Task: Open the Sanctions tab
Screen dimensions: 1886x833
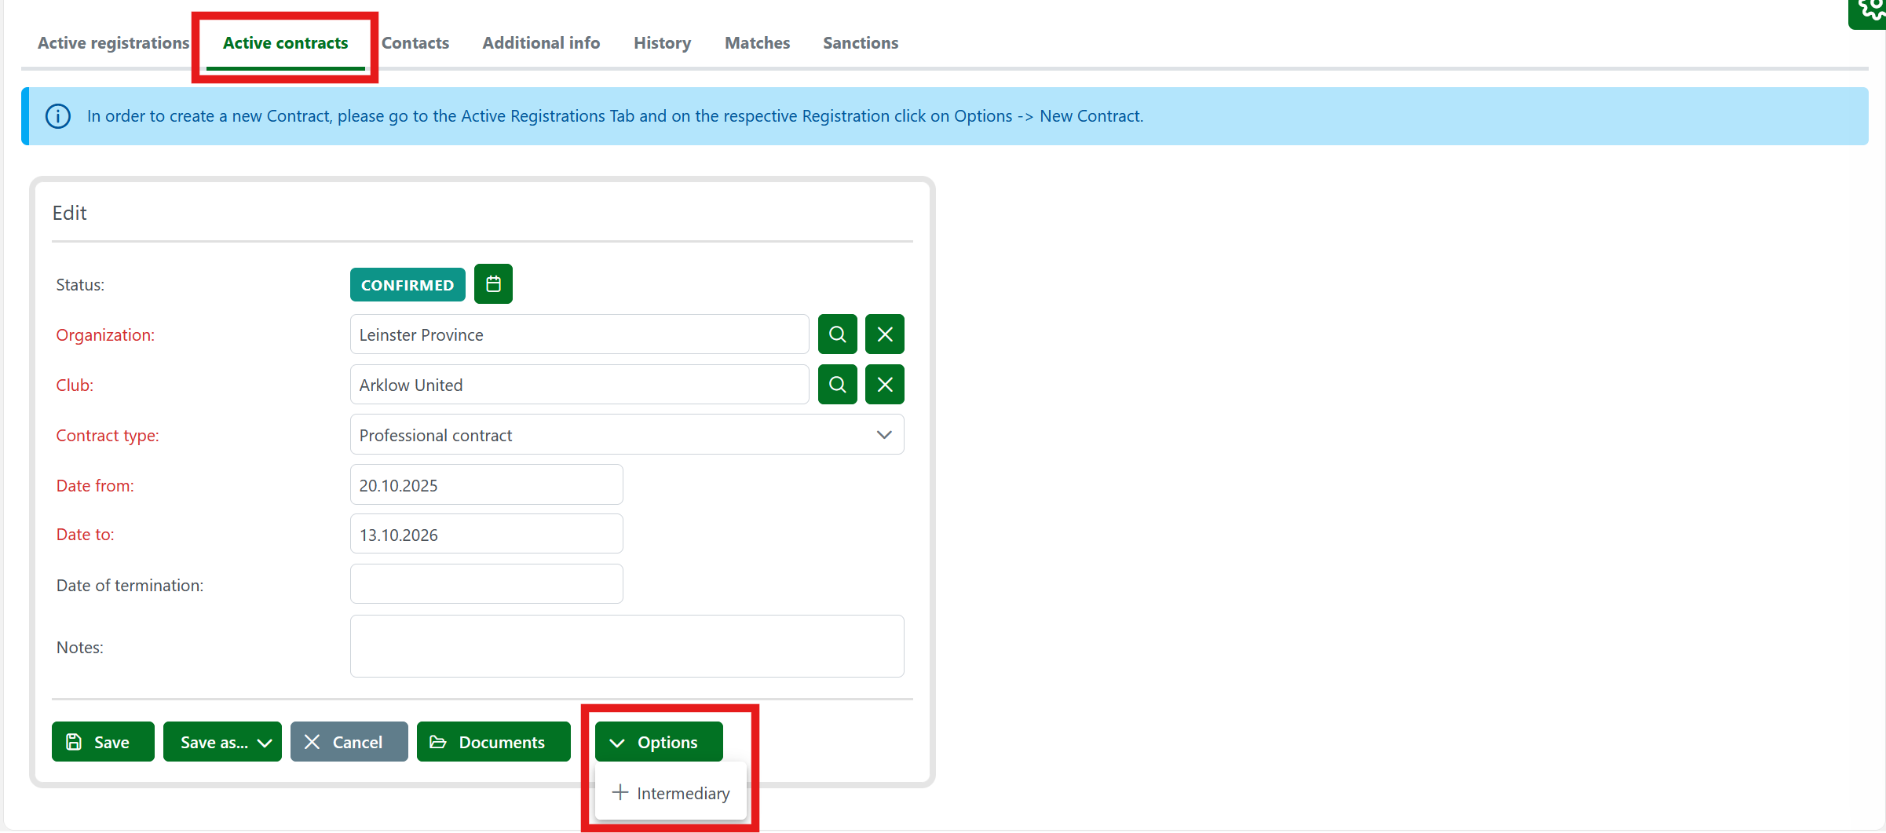Action: (x=860, y=43)
